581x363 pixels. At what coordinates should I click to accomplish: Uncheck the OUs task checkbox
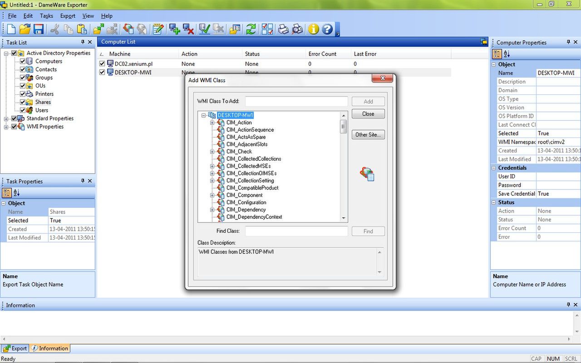click(x=23, y=86)
